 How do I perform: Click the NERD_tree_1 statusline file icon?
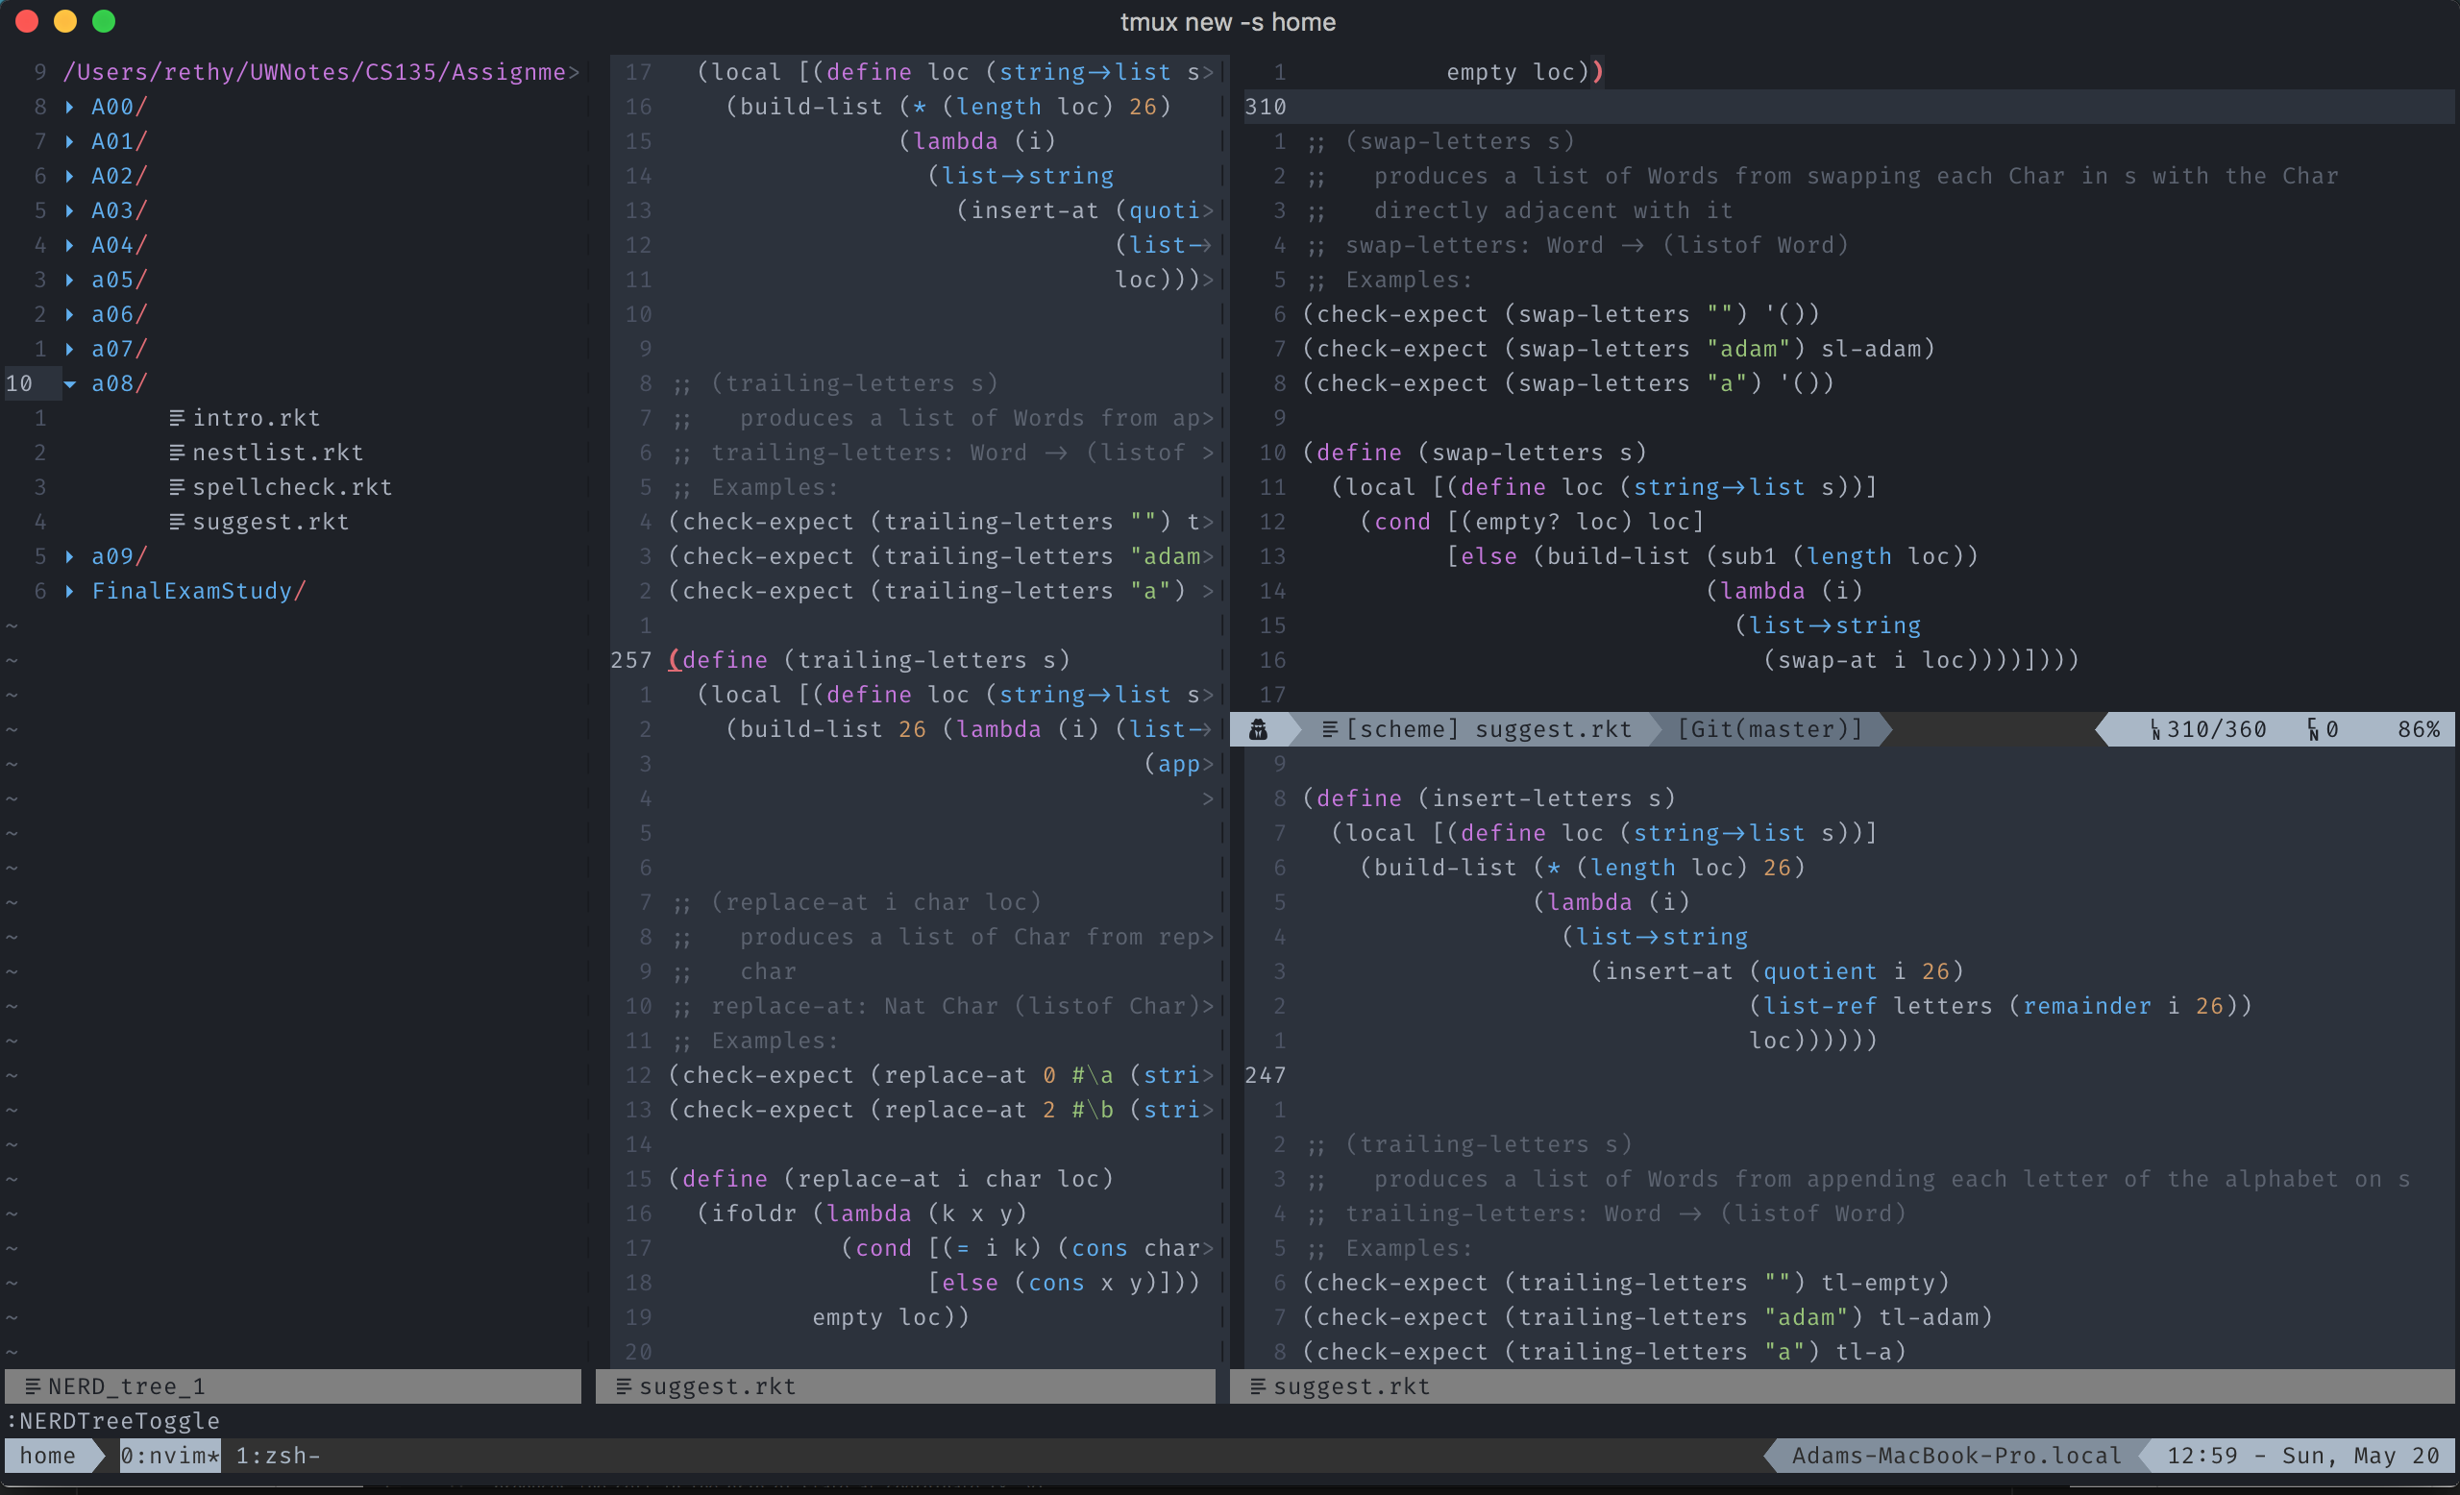[x=33, y=1386]
